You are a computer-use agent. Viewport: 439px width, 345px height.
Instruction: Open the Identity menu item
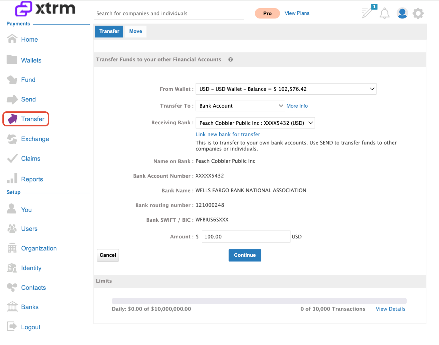coord(31,268)
